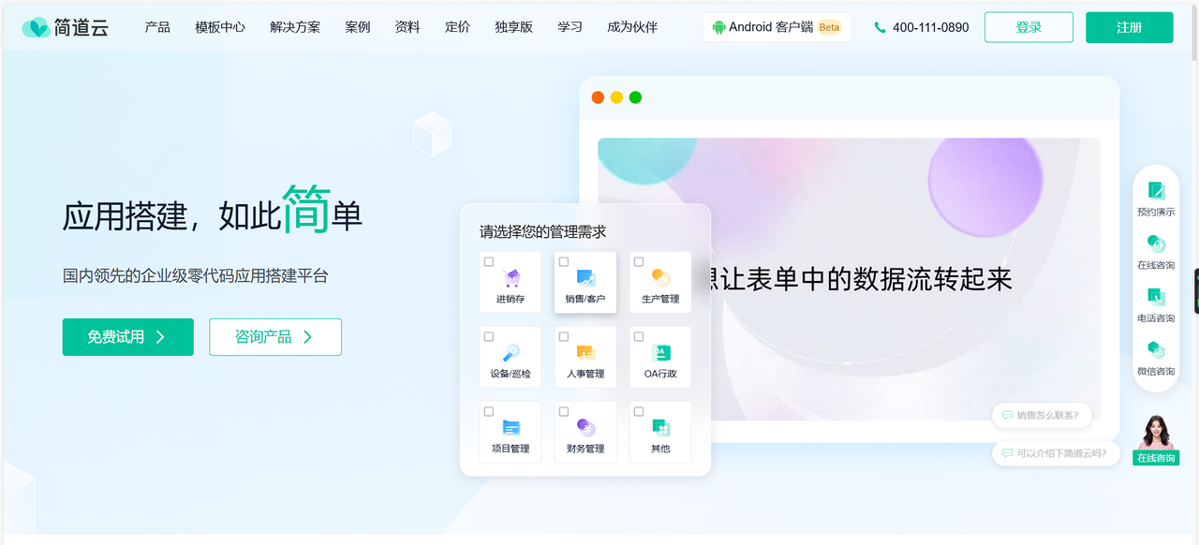Click the 进销存 shopping cart icon

511,277
